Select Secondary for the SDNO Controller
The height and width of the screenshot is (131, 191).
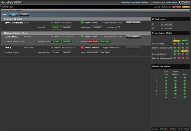[x=67, y=27]
